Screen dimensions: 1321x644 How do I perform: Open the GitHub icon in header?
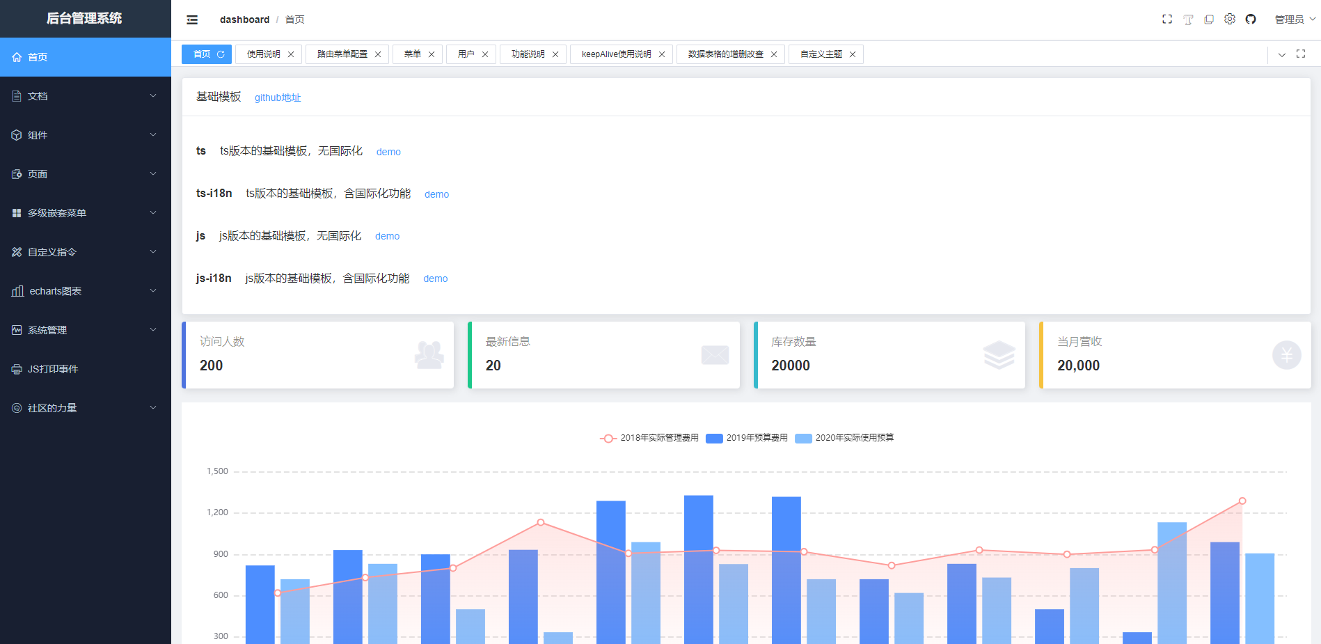1251,19
